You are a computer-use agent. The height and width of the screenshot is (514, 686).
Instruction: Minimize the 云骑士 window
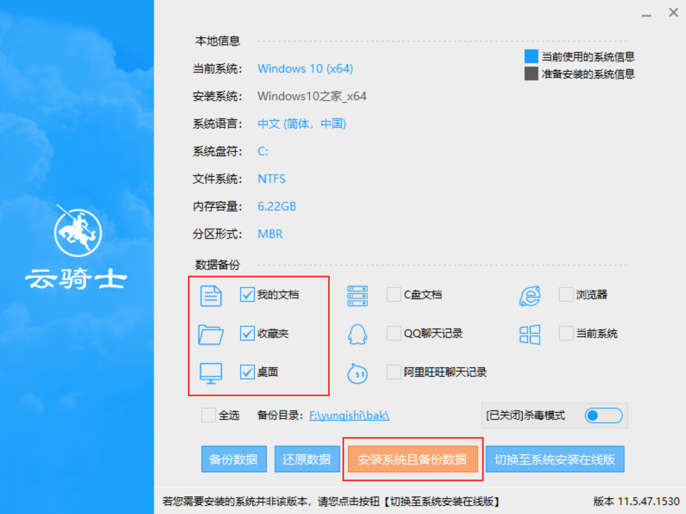pyautogui.click(x=646, y=16)
